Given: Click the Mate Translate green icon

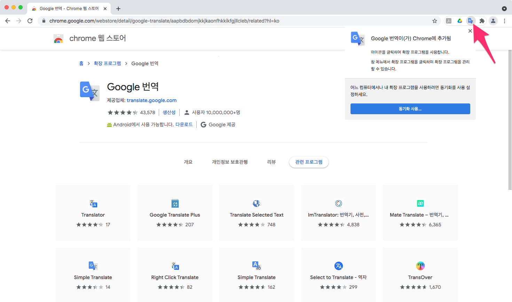Looking at the screenshot, I should coord(420,203).
